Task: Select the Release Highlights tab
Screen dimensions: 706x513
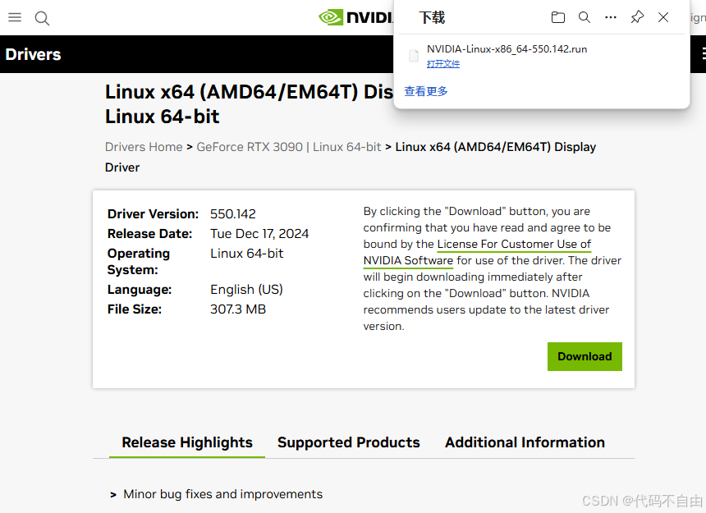Action: 187,442
